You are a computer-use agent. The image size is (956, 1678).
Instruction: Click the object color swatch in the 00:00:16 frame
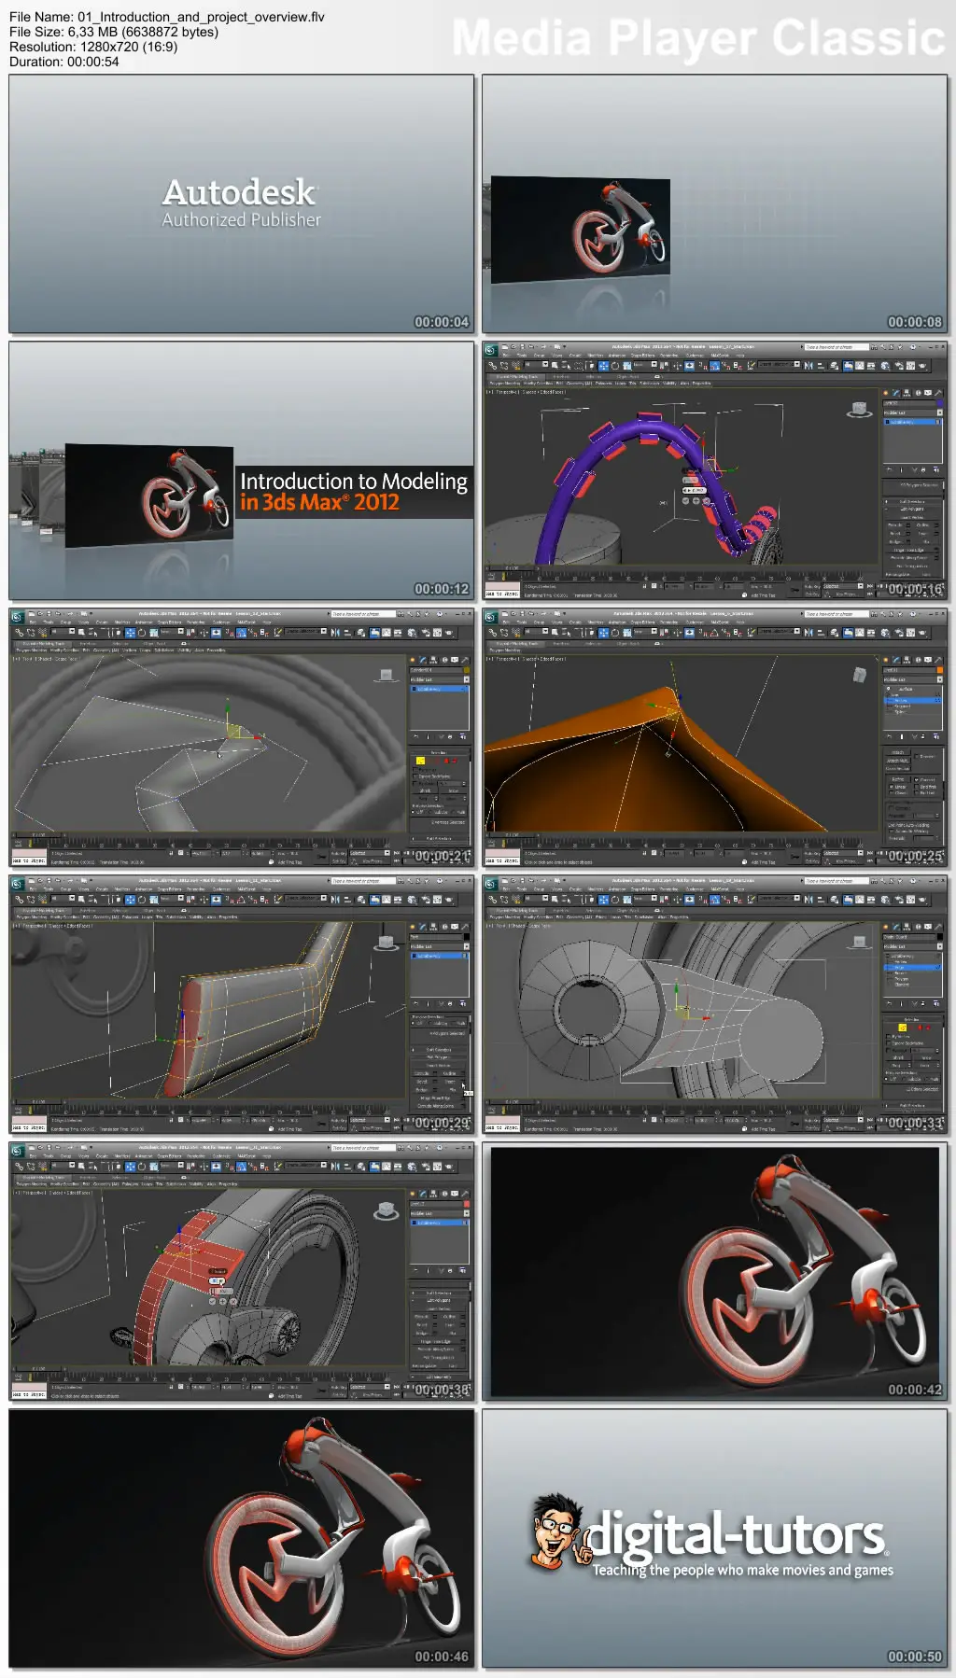click(940, 403)
